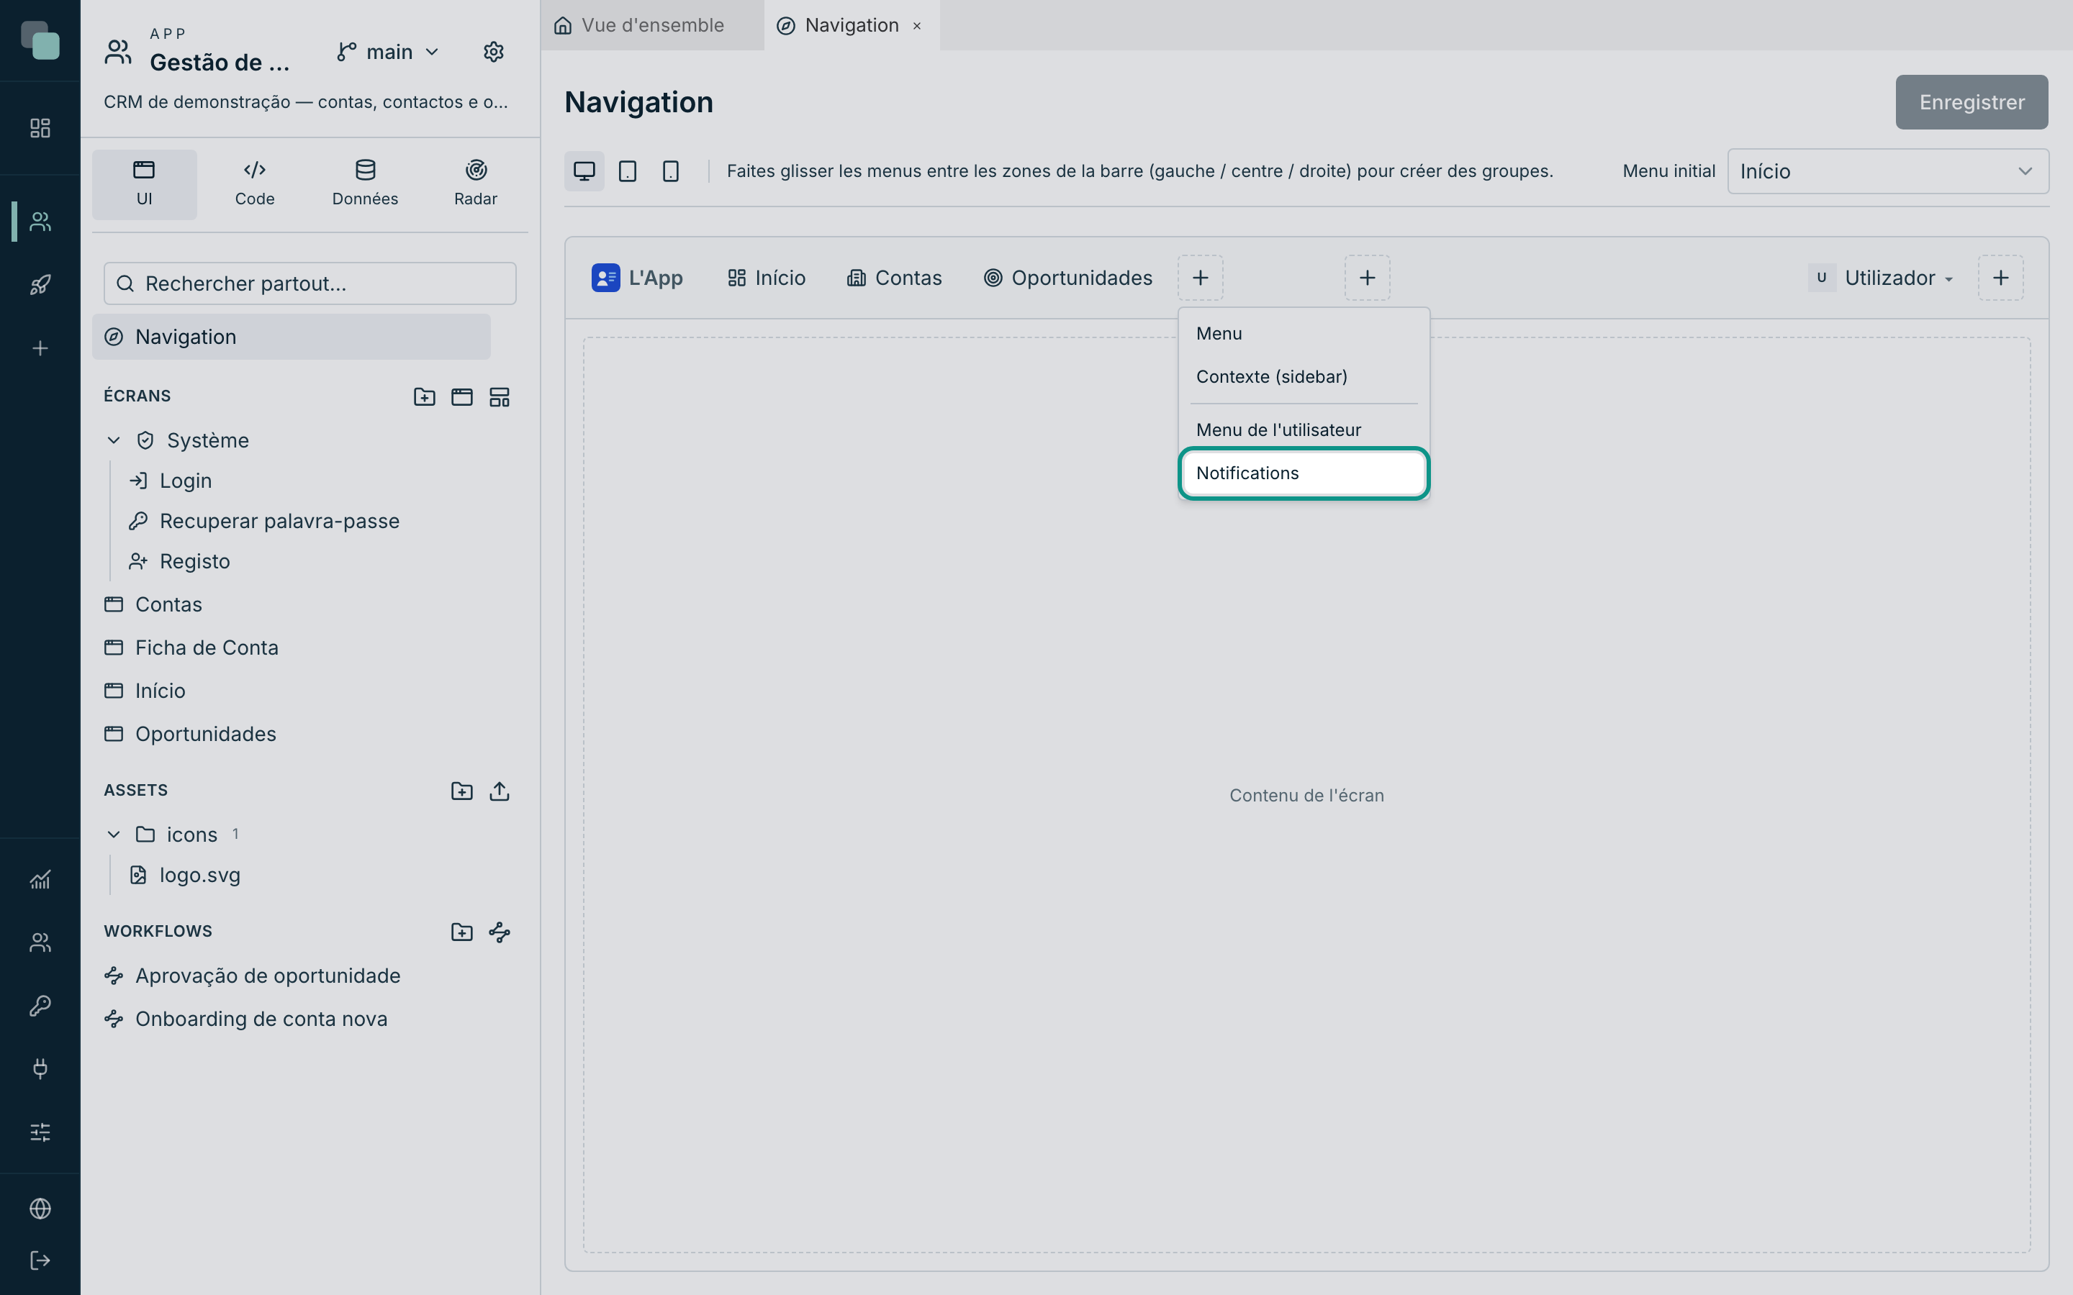Add new folder in Workflows section

[461, 932]
